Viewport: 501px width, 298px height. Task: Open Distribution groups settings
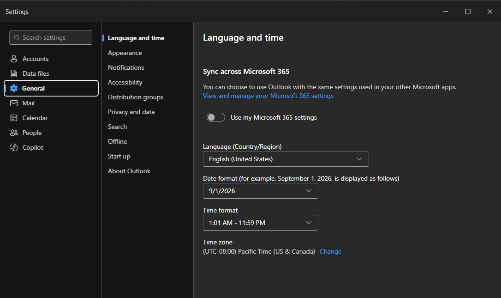coord(136,97)
